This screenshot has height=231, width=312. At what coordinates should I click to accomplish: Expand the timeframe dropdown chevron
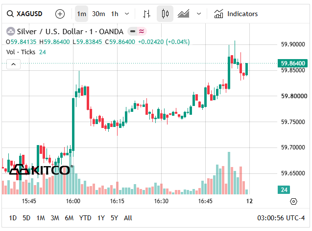(127, 14)
